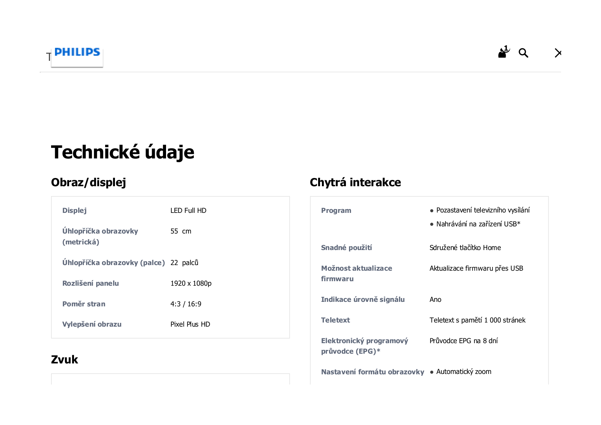Close the page with the X icon
Screen dimensions: 601x425
(x=558, y=53)
